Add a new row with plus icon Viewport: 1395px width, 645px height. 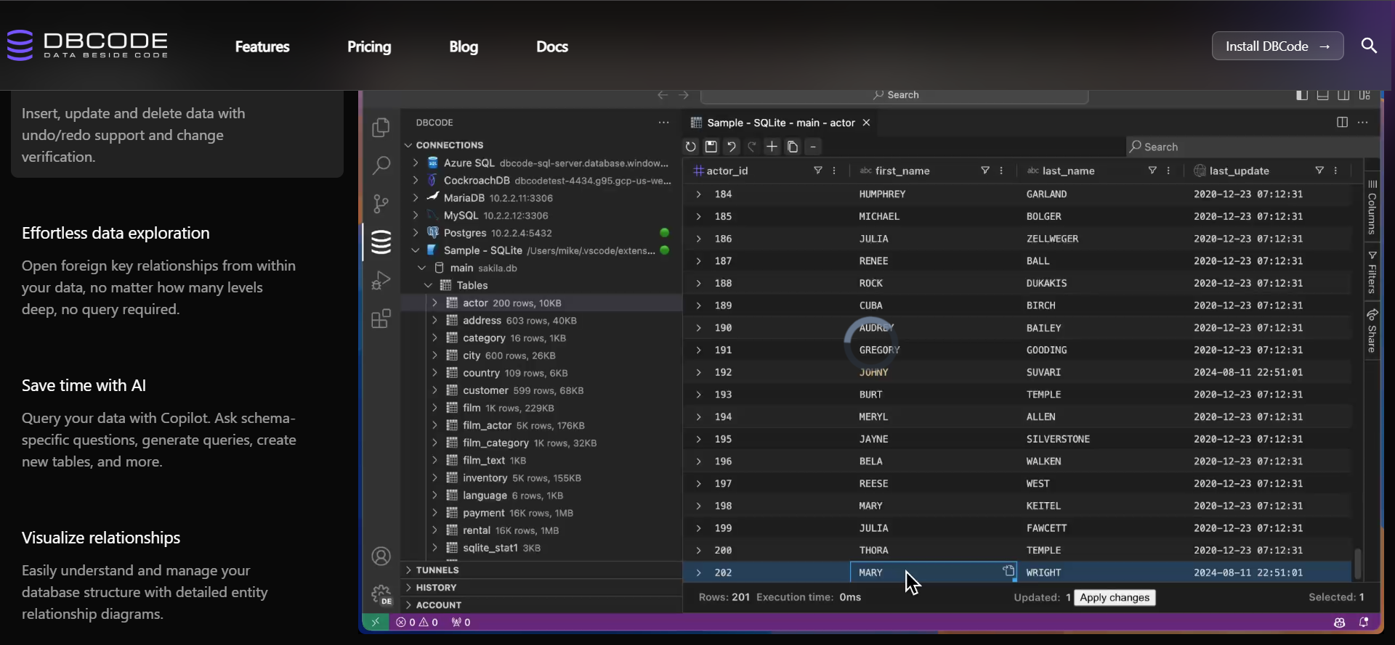click(x=772, y=147)
